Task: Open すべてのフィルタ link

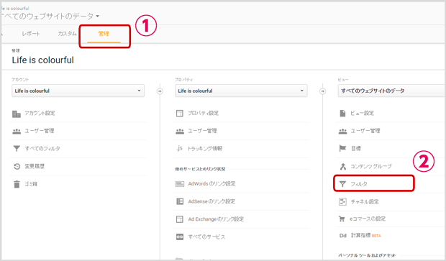Action: point(42,148)
